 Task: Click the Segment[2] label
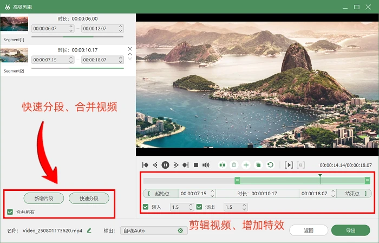click(x=14, y=71)
